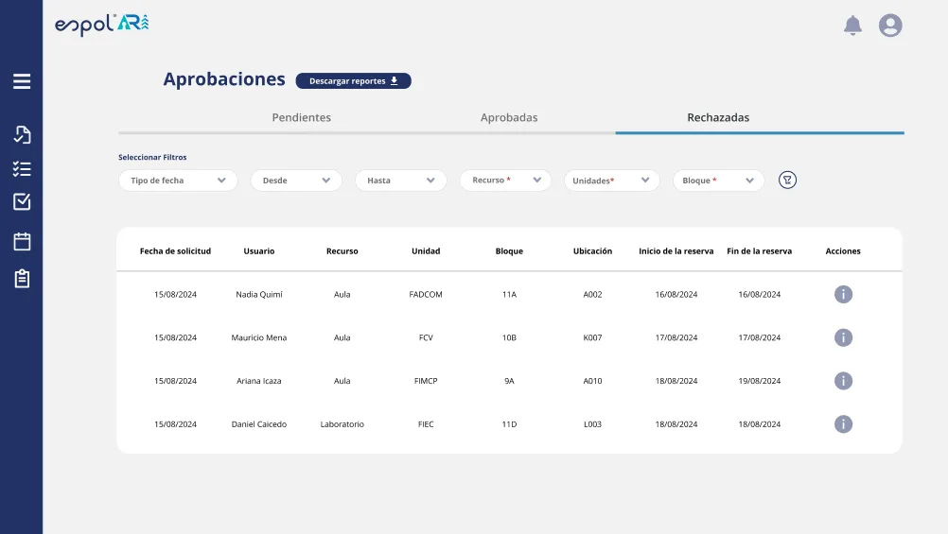Open the user profile avatar
Screen dimensions: 948x534
click(890, 26)
